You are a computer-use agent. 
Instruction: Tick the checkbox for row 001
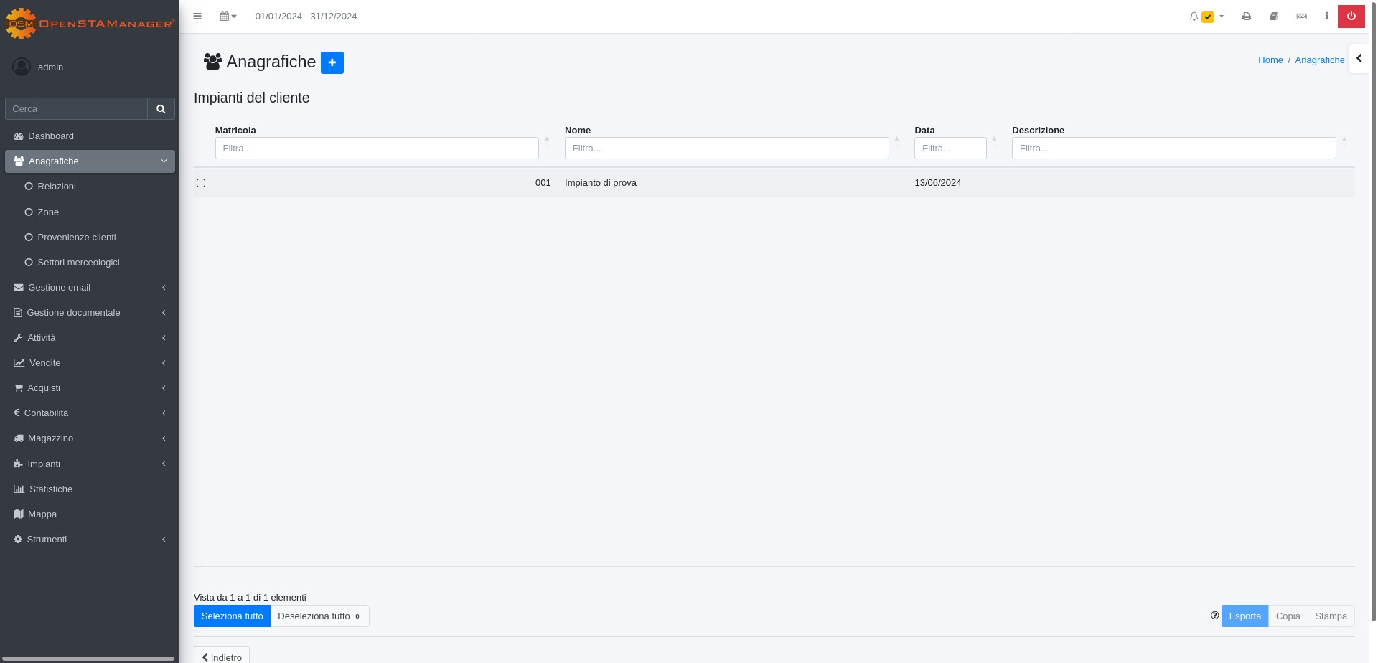[x=201, y=183]
